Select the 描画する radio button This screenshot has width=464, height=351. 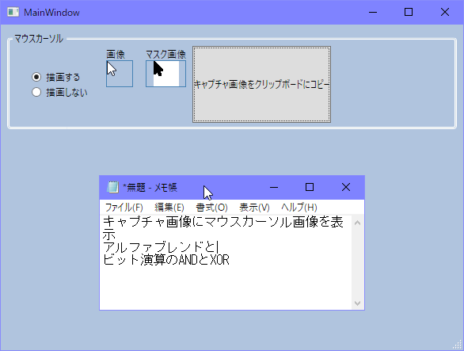tap(36, 78)
